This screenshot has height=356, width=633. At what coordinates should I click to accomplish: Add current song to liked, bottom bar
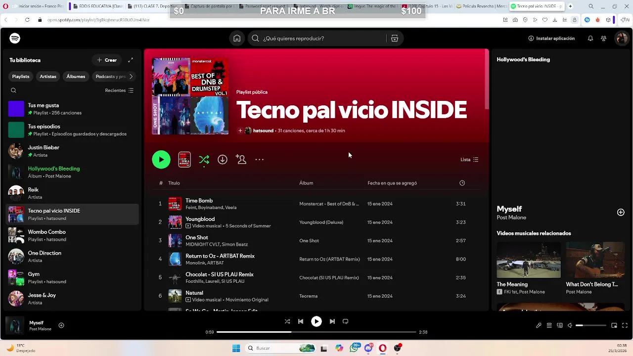[61, 325]
